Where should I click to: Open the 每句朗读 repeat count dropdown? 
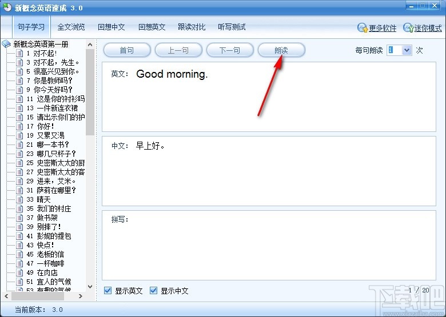407,50
